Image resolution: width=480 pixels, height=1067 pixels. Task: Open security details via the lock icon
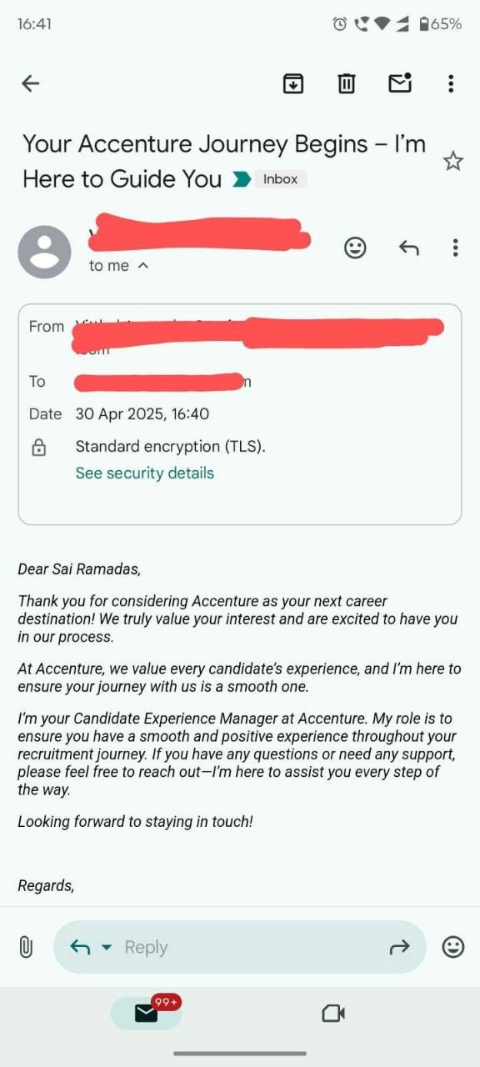38,447
